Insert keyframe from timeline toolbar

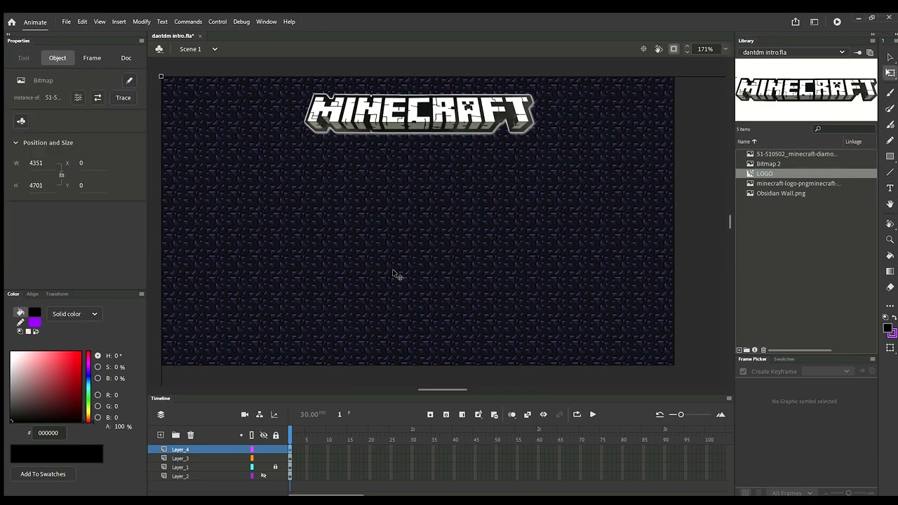point(430,415)
